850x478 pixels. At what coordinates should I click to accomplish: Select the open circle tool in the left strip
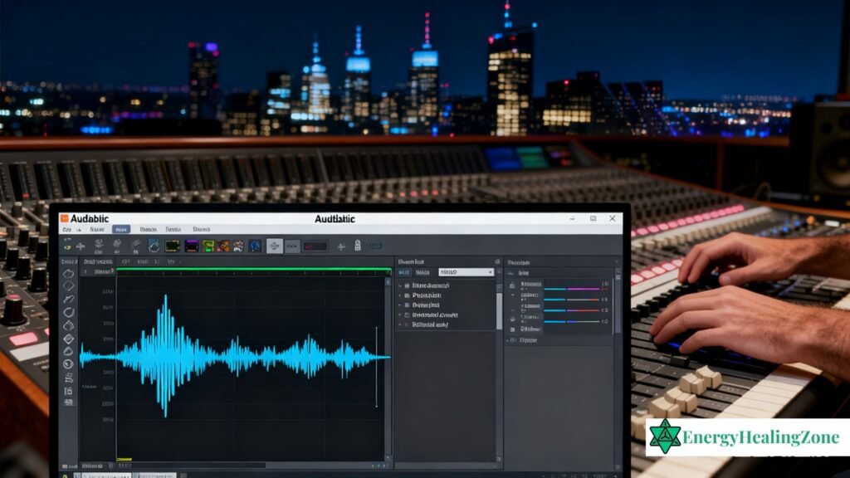68,312
